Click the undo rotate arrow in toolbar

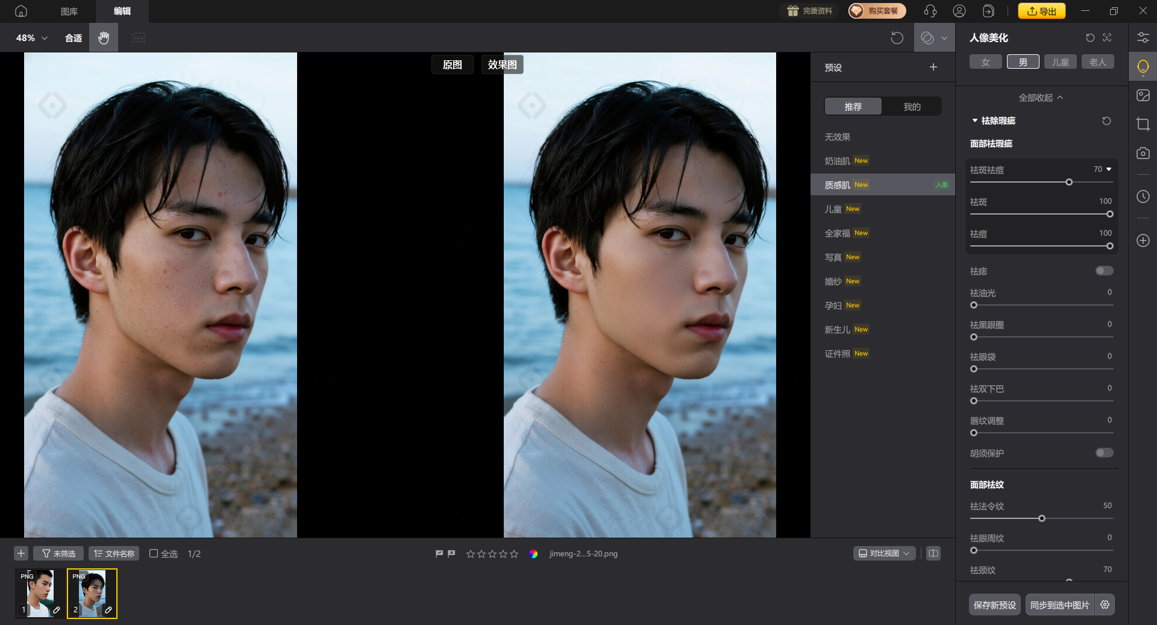pyautogui.click(x=897, y=38)
